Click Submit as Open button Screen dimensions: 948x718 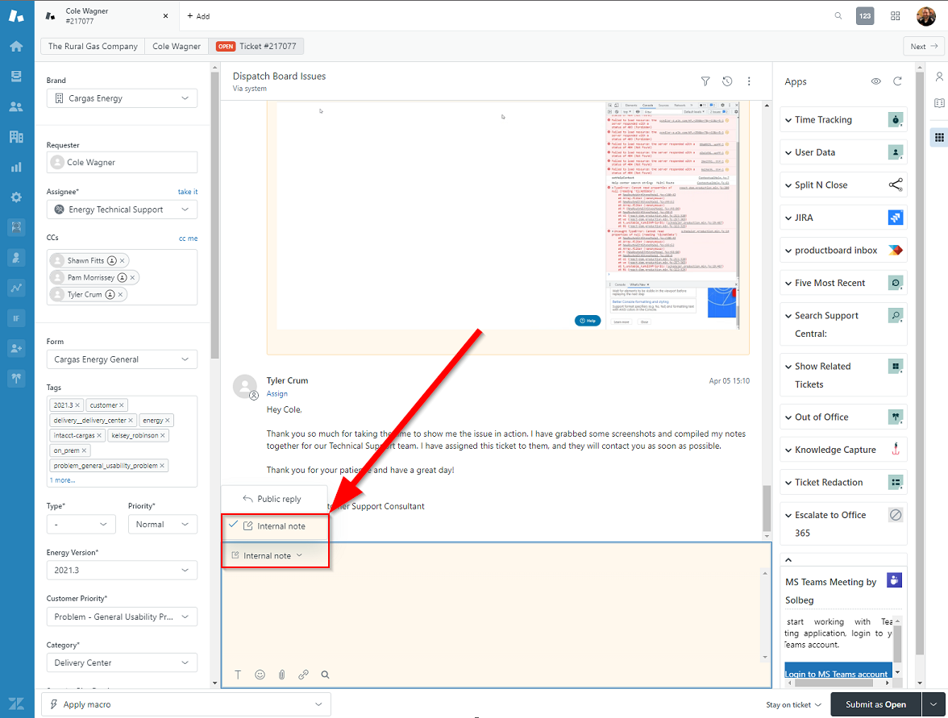pyautogui.click(x=875, y=704)
